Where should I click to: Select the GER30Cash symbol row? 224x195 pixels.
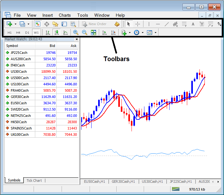[41, 97]
